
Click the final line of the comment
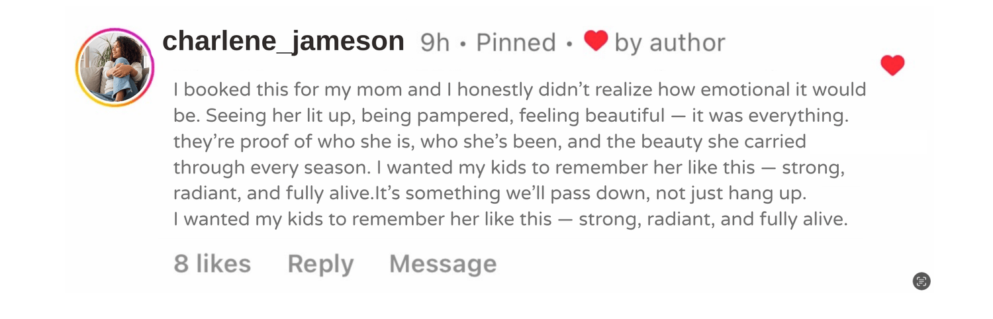pos(510,219)
